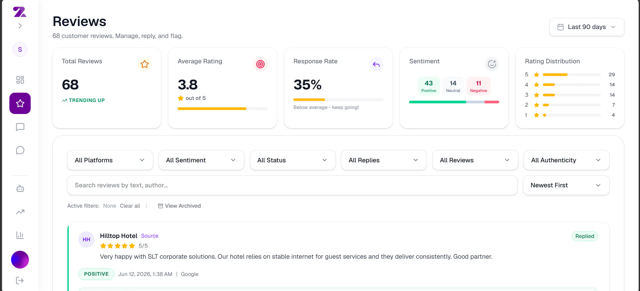Click the calendar icon in date selector
640x291 pixels.
point(561,27)
